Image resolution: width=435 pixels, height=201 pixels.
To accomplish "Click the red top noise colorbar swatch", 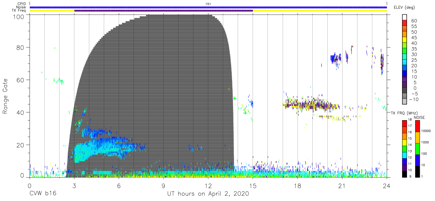I will coord(417,126).
